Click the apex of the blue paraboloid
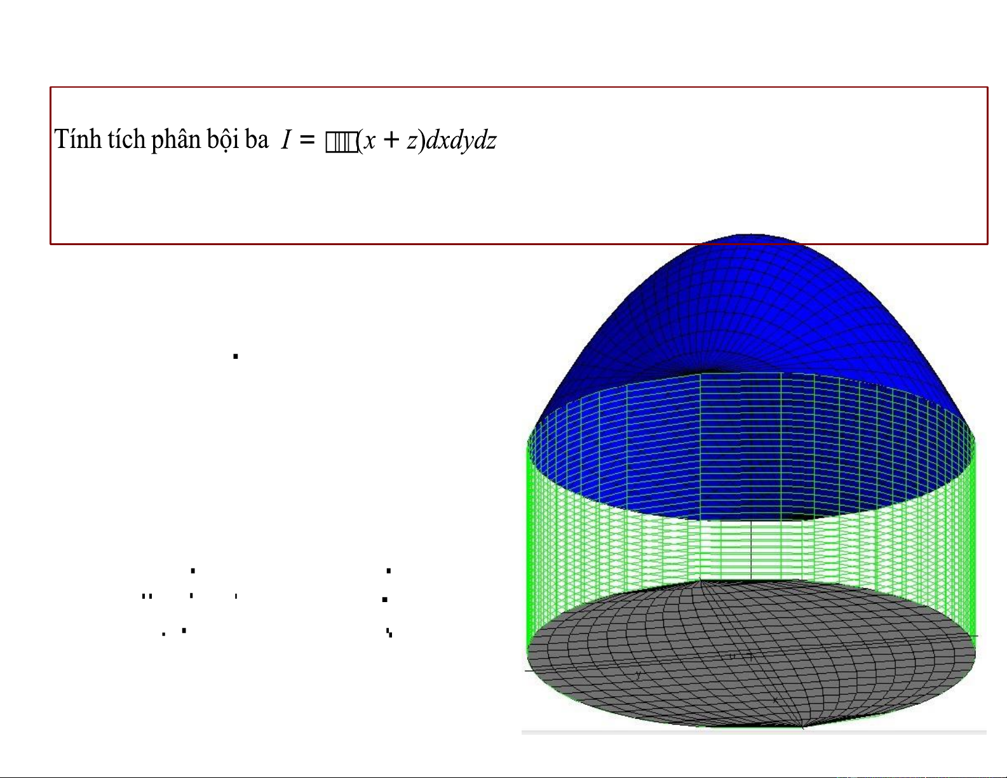Viewport: 1007px width, 778px height. point(750,236)
